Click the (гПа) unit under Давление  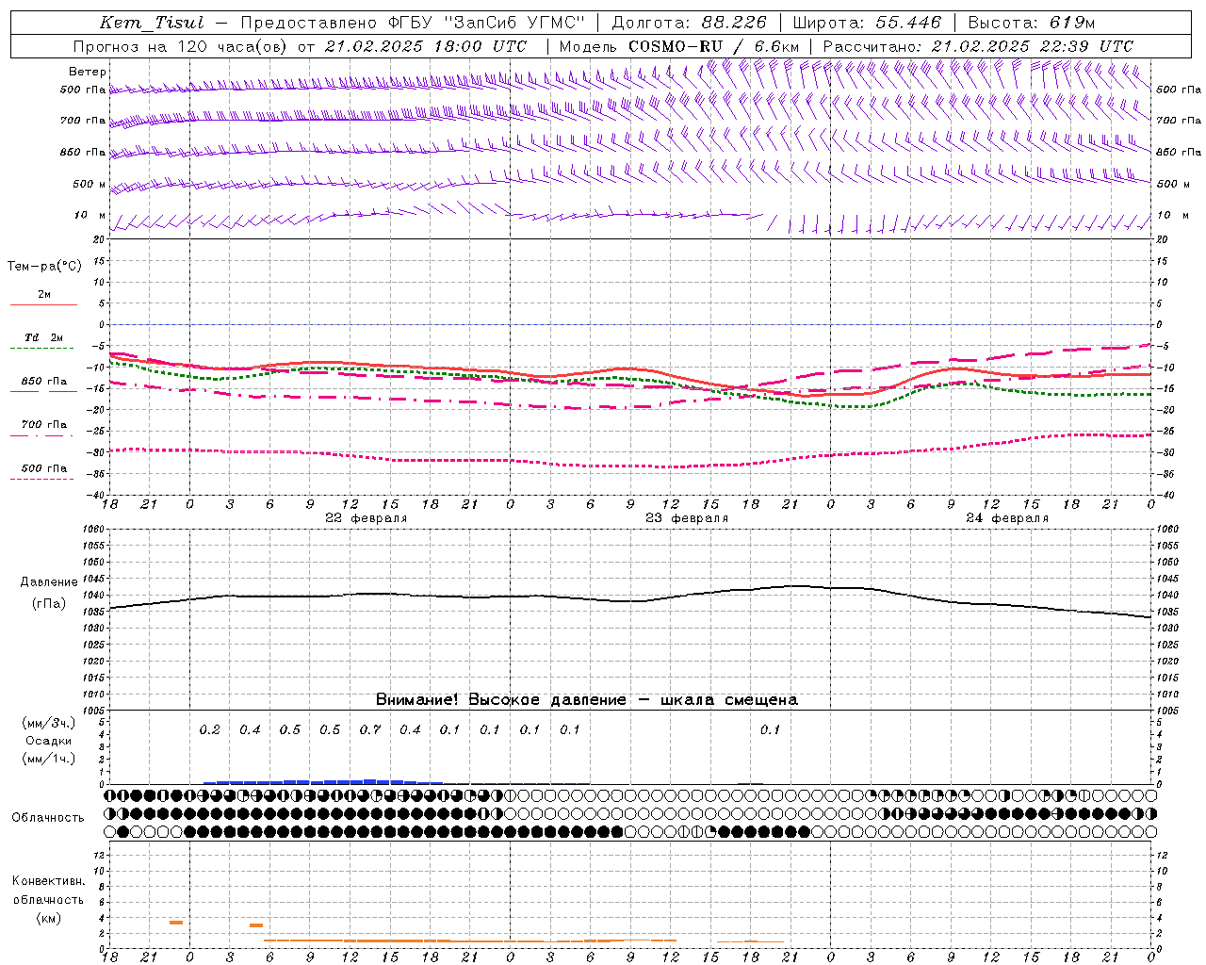[x=49, y=604]
